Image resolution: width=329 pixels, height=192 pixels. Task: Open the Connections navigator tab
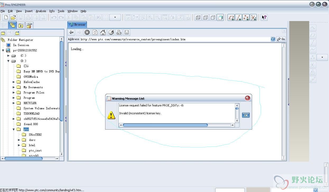point(29,25)
